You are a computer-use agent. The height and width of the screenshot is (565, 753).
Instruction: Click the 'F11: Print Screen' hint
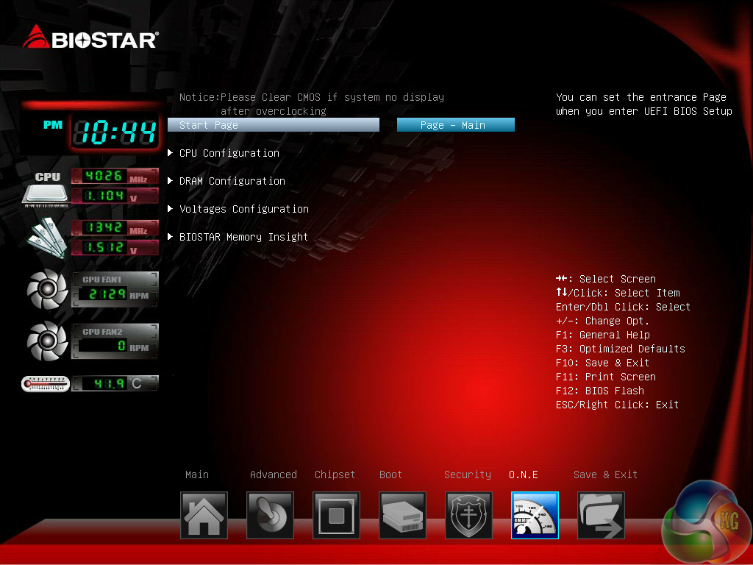click(x=606, y=377)
